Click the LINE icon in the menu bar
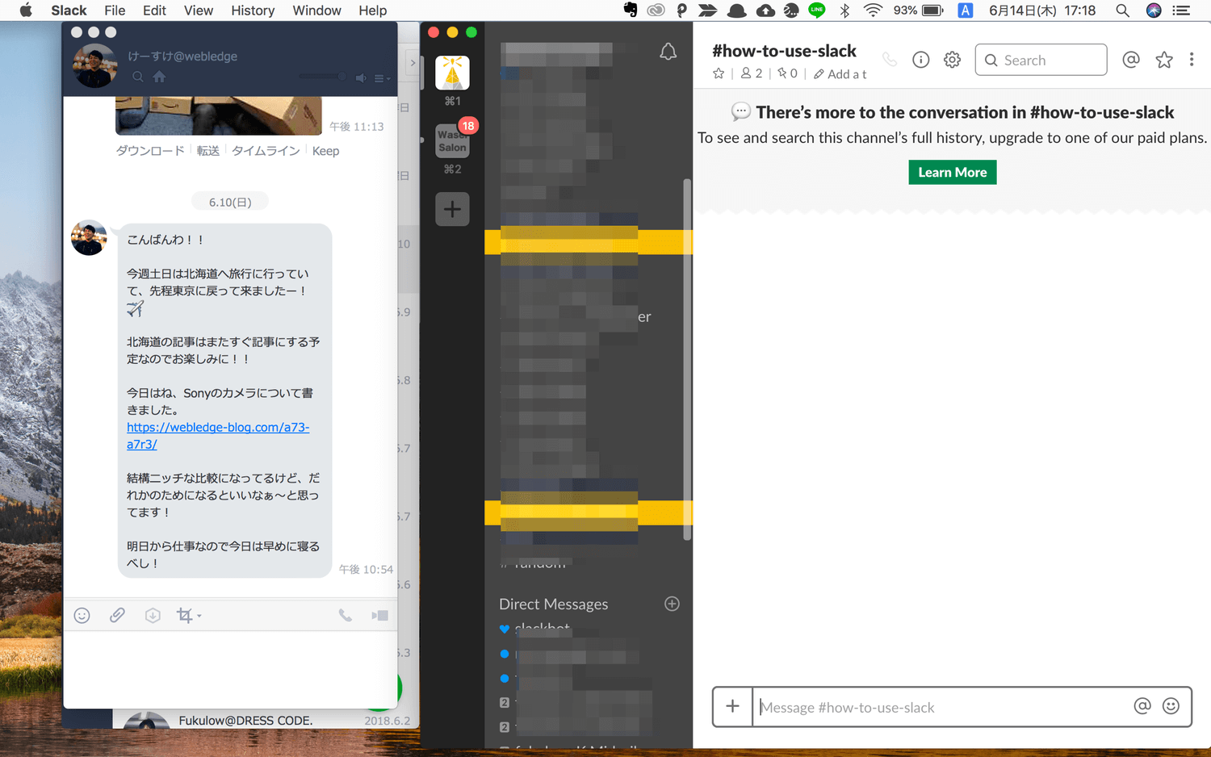The image size is (1211, 757). 817,10
